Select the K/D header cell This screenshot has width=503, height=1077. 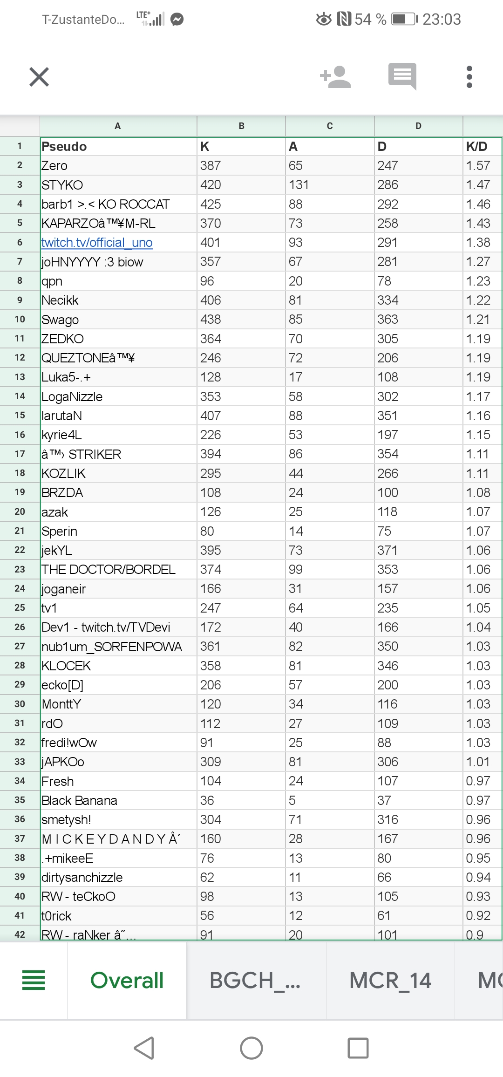click(x=482, y=147)
